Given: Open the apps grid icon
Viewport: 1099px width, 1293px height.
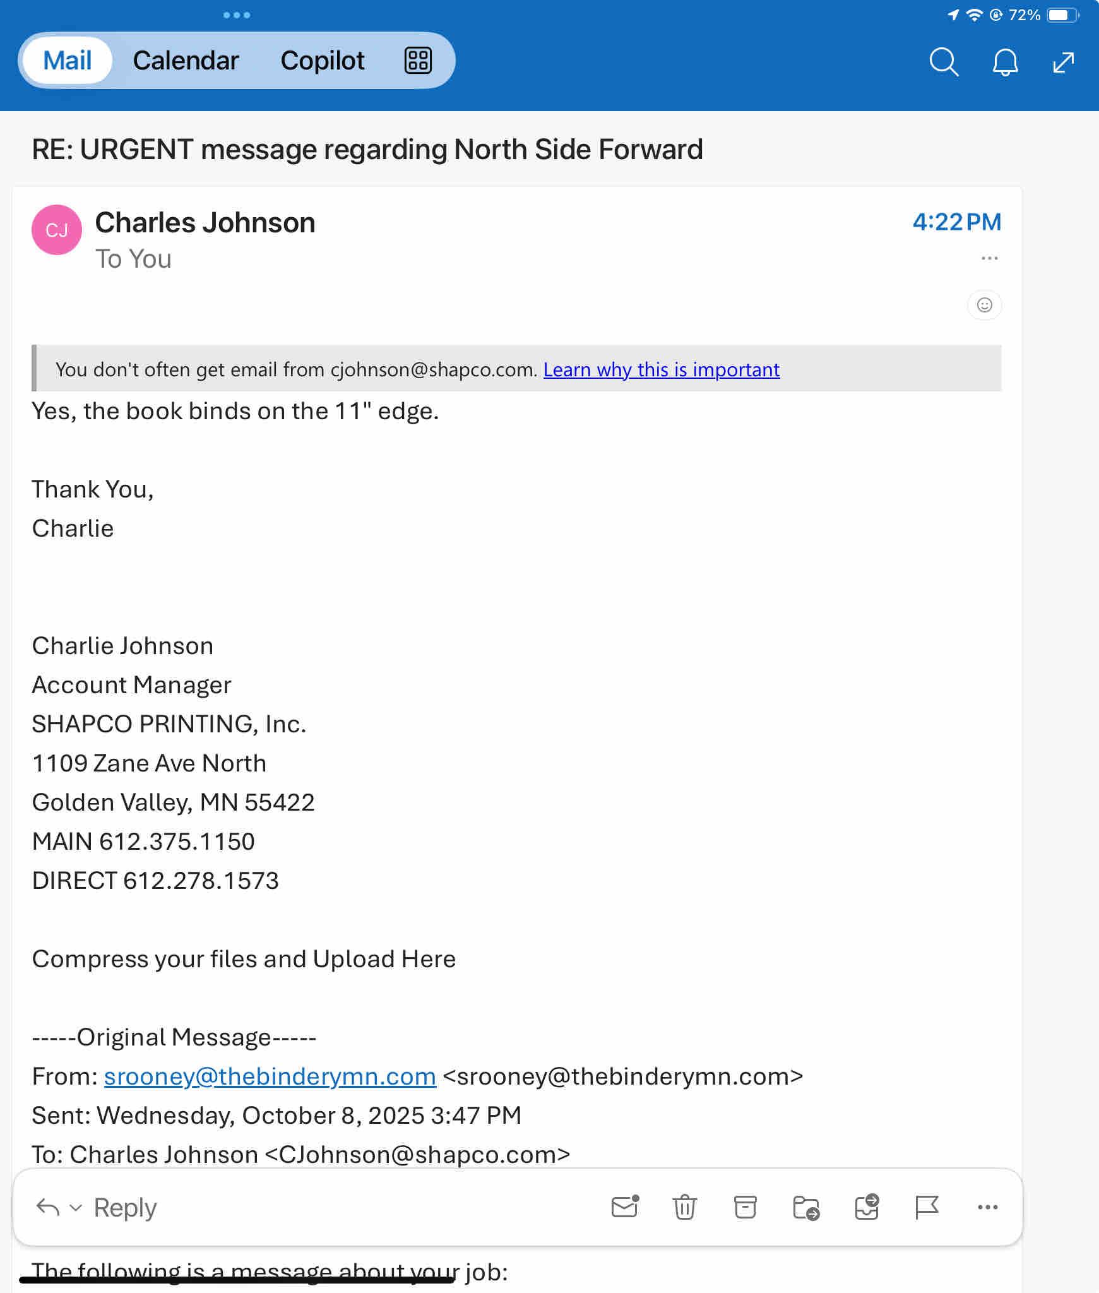Looking at the screenshot, I should 418,61.
